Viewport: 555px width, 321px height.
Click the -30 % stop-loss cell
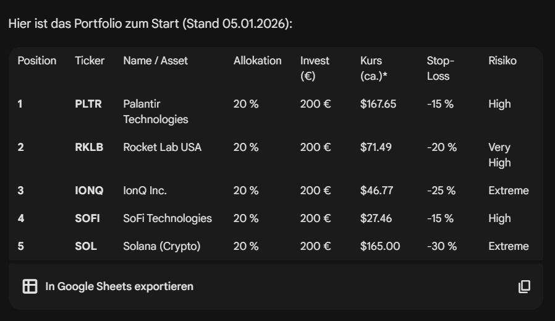tap(441, 246)
